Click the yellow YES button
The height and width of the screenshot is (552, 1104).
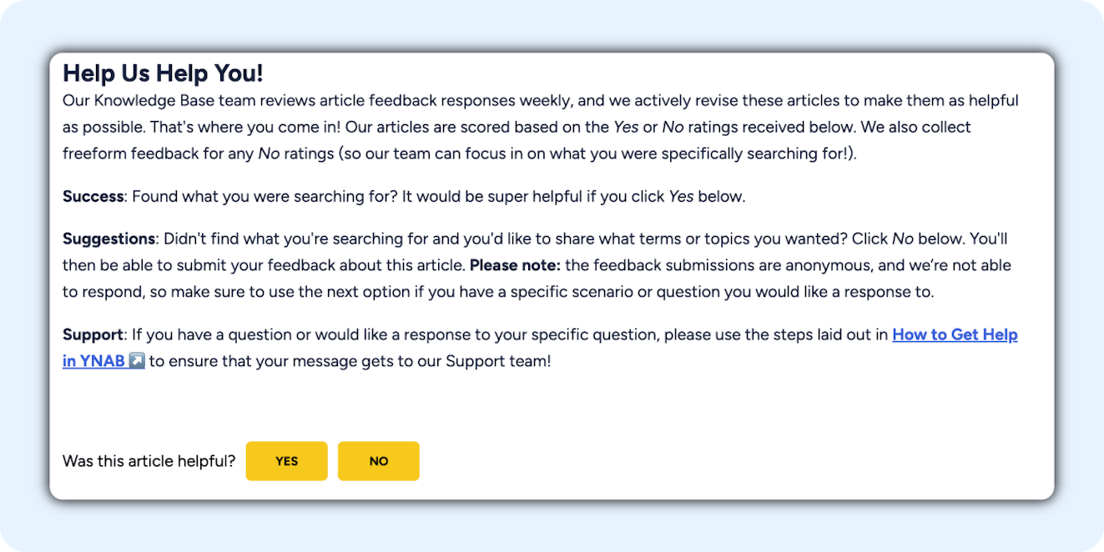pos(286,461)
